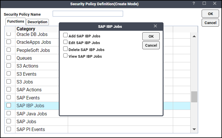The height and width of the screenshot is (138, 222).
Task: Select the S3 Jobs category text
Action: point(25,82)
